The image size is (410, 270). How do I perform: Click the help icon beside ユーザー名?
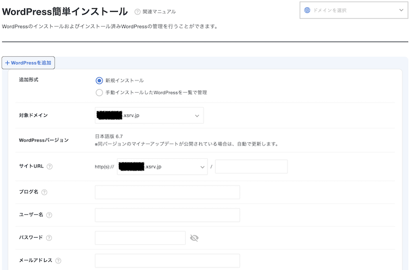pyautogui.click(x=49, y=215)
